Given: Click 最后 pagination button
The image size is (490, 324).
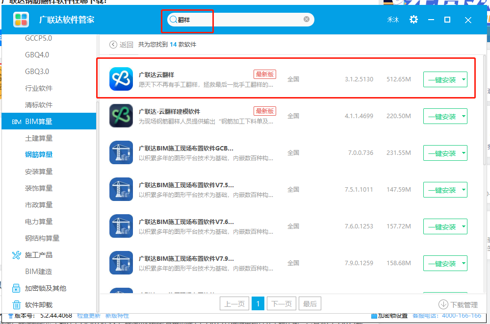Looking at the screenshot, I should pos(310,304).
